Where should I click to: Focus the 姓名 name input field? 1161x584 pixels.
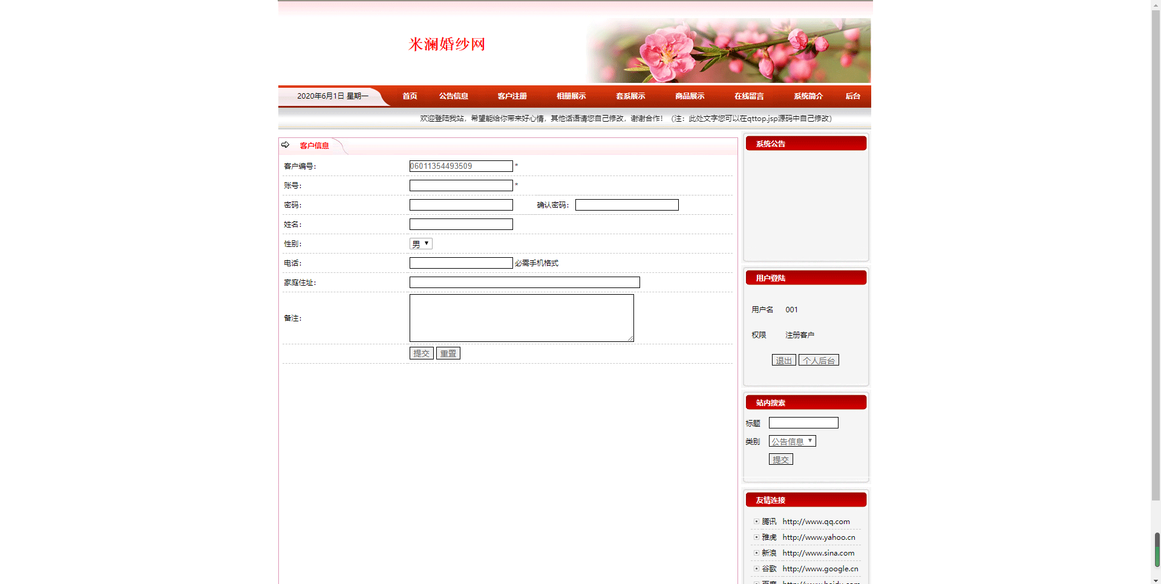coord(461,224)
